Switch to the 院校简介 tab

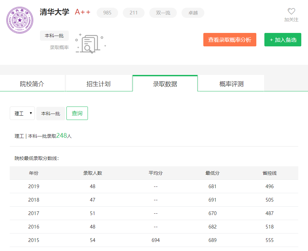coord(32,84)
